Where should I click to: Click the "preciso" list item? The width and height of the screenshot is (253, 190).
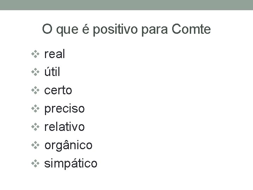point(64,109)
